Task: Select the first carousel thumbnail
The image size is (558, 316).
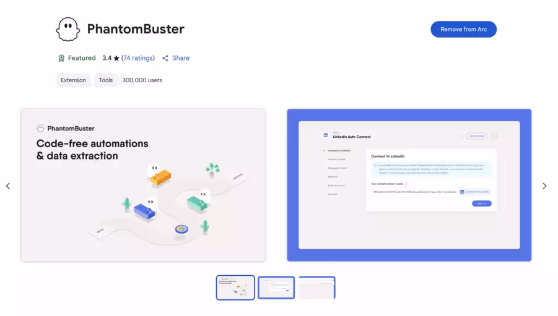Action: coord(235,288)
